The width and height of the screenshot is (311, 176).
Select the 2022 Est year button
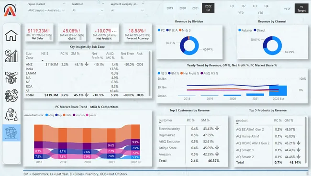pos(208,8)
